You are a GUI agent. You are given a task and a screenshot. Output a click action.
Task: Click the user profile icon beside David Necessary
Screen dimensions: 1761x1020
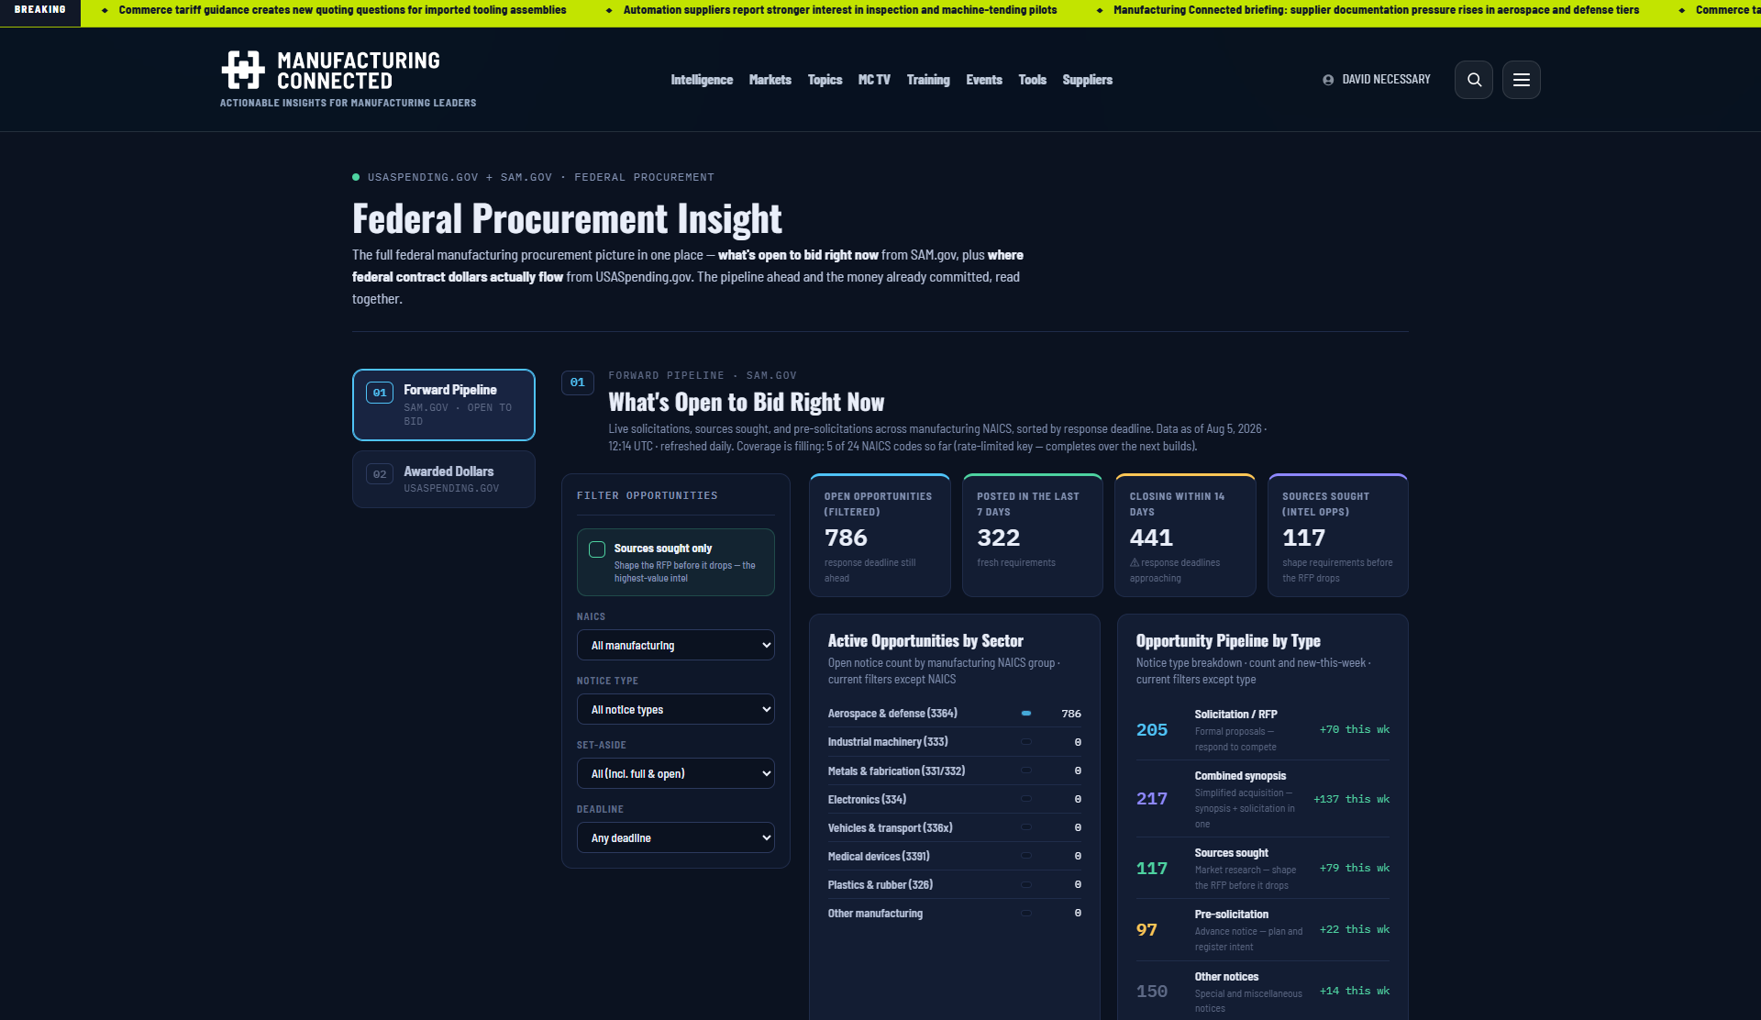tap(1328, 80)
